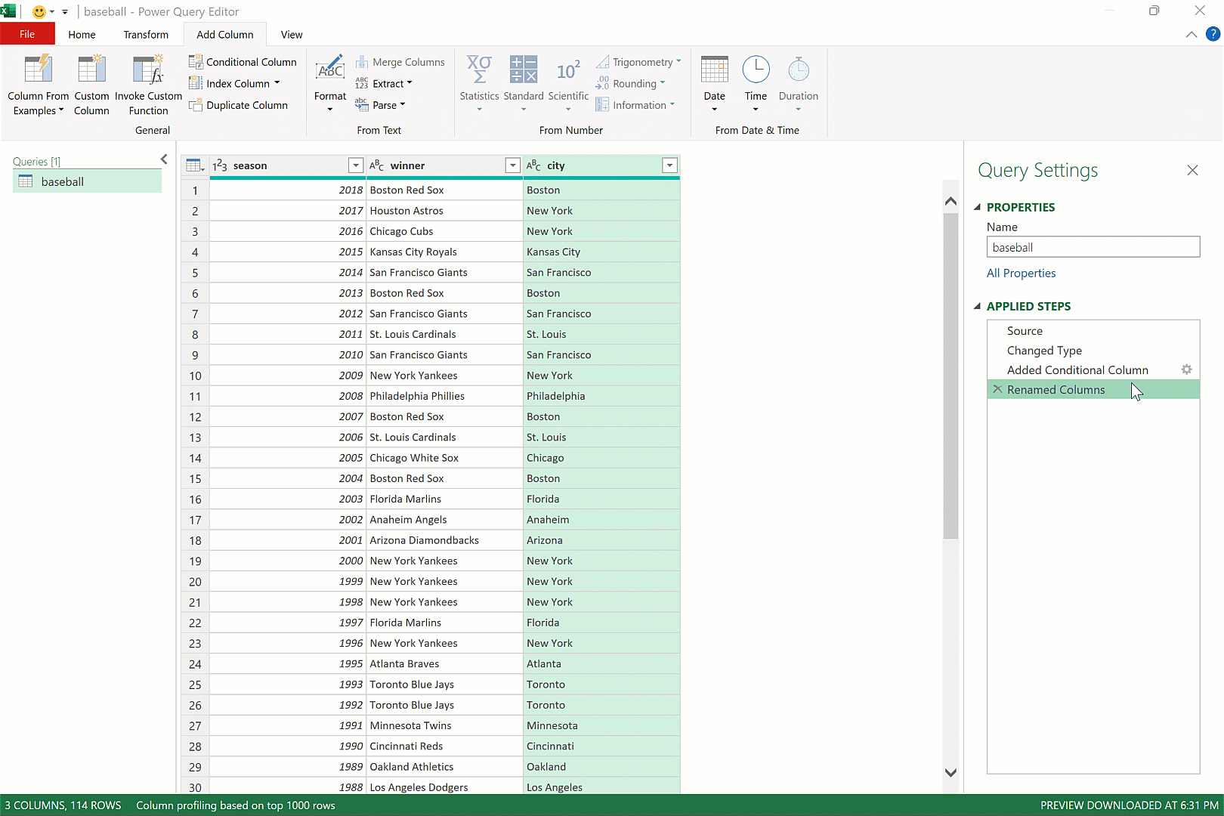
Task: Open the Format text tool
Action: pos(330,83)
